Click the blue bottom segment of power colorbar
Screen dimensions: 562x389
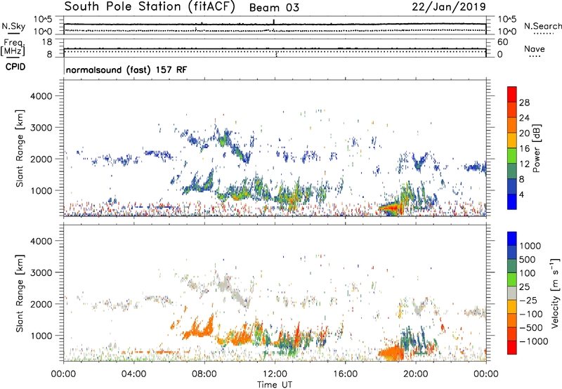[x=512, y=202]
